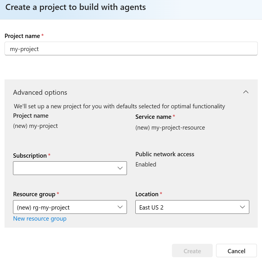This screenshot has height=262, width=262.
Task: Click the Location dropdown arrow icon
Action: coord(242,207)
